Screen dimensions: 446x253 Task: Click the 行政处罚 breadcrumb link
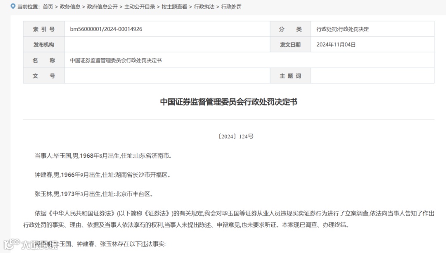pyautogui.click(x=231, y=7)
